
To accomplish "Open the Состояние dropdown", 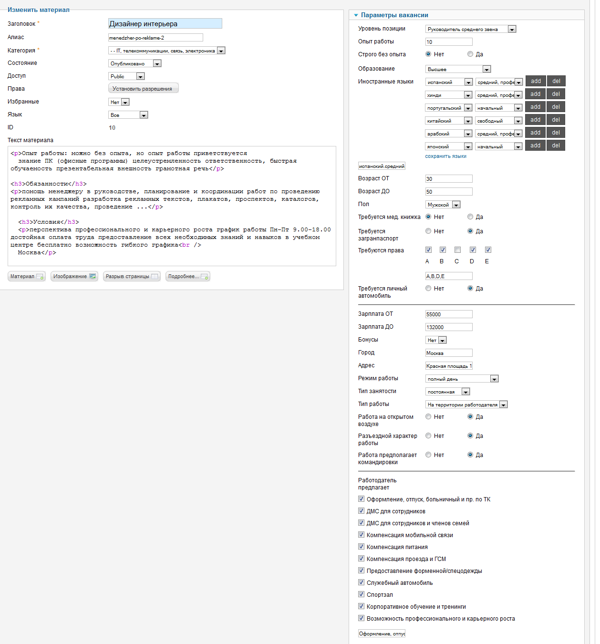I will (x=135, y=63).
